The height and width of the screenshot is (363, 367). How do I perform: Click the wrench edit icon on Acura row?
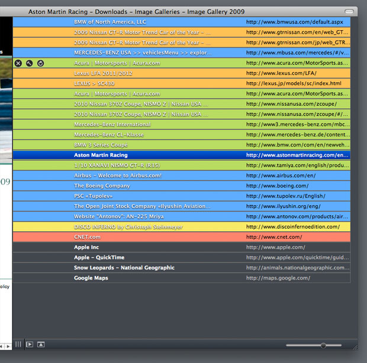point(29,63)
